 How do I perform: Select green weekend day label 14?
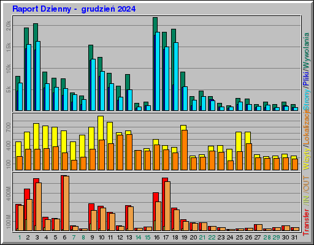(x=138, y=238)
